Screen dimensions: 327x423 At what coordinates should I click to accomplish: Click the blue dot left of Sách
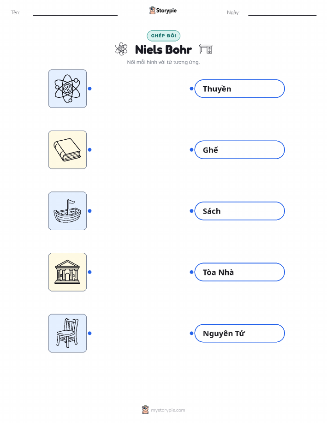click(191, 211)
